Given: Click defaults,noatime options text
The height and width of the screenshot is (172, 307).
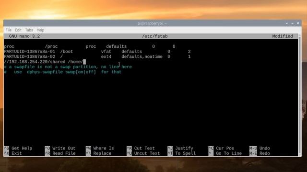Looking at the screenshot, I should pos(142,56).
